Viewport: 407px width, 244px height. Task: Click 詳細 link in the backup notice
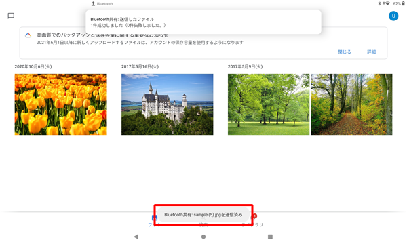tap(371, 52)
